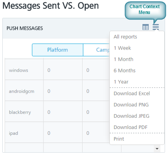Download chart as PNG
Image resolution: width=167 pixels, height=155 pixels.
(131, 105)
